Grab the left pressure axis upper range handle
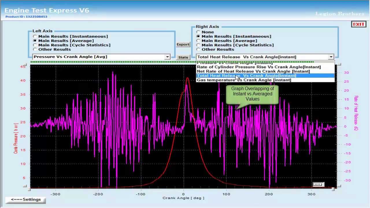This screenshot has height=208, width=370. point(25,65)
